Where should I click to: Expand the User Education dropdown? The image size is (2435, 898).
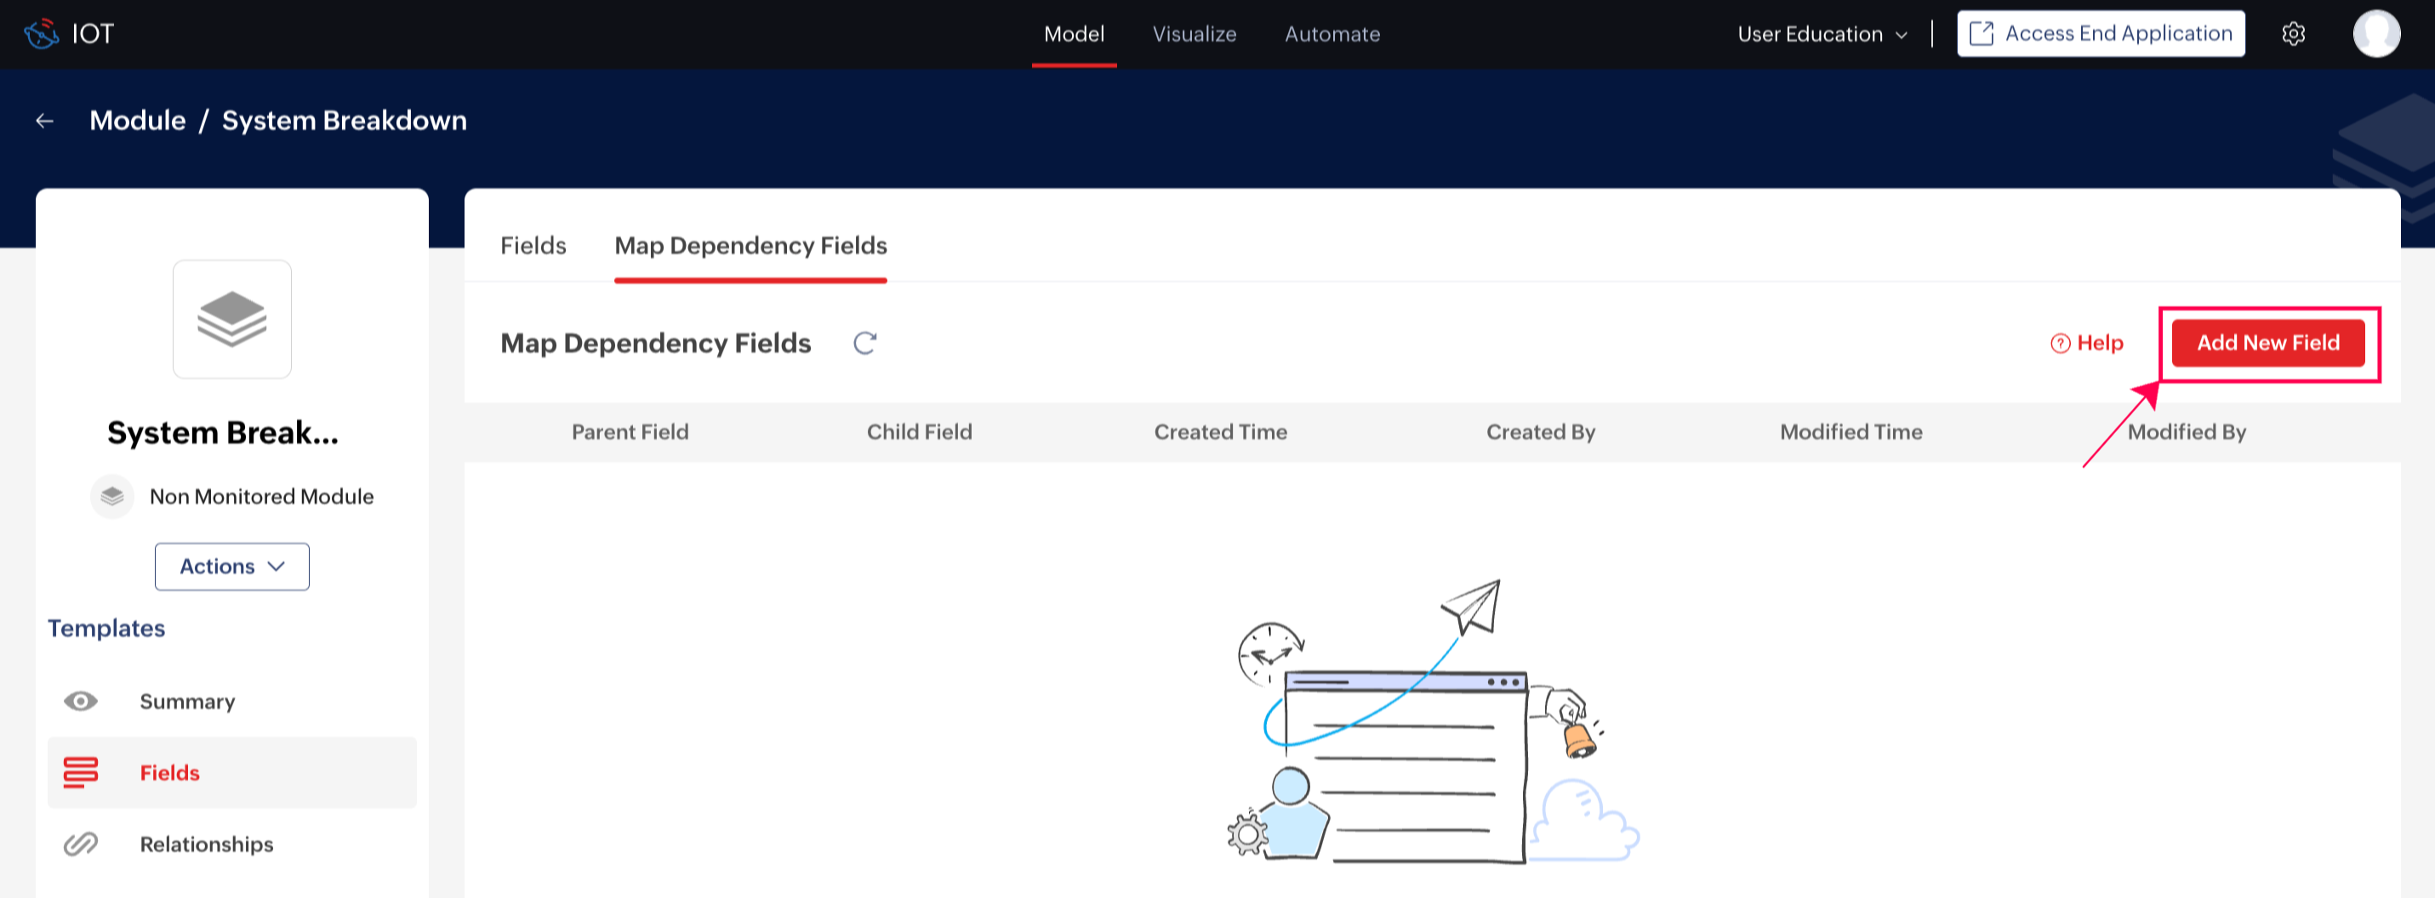1822,34
